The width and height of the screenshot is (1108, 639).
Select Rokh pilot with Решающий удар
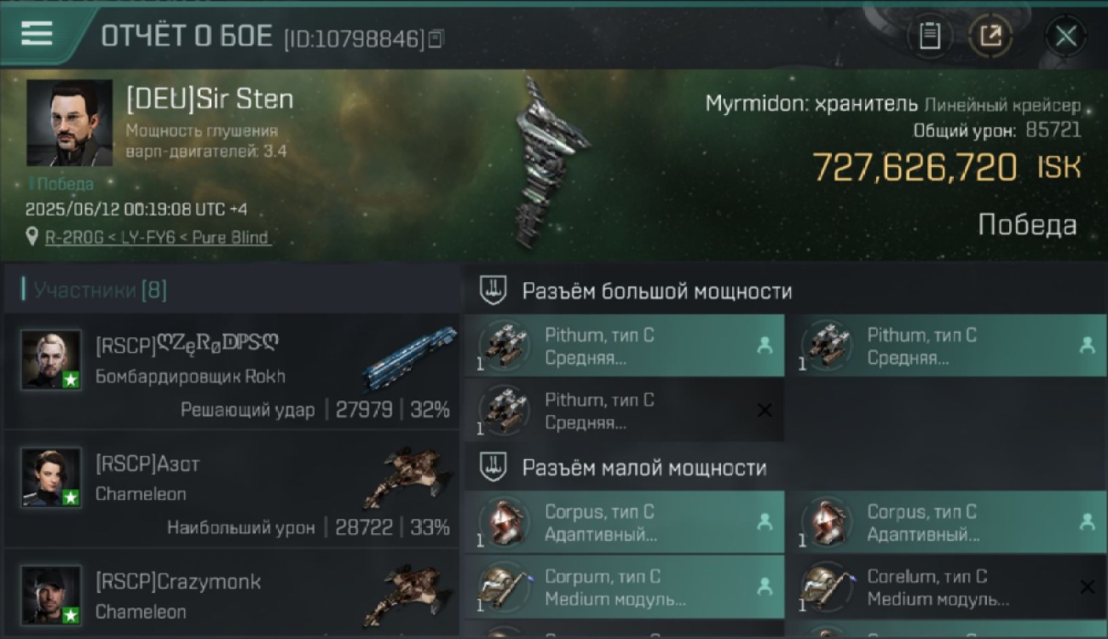tap(232, 371)
